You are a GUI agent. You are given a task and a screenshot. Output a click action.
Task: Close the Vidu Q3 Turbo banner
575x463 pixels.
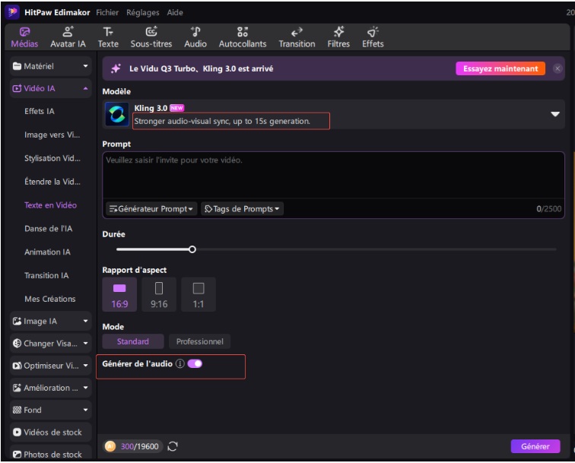point(558,68)
